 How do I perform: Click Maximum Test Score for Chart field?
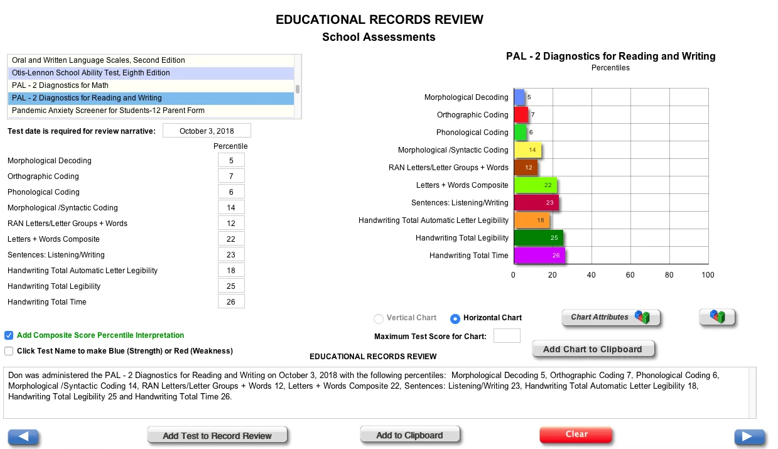[x=507, y=336]
